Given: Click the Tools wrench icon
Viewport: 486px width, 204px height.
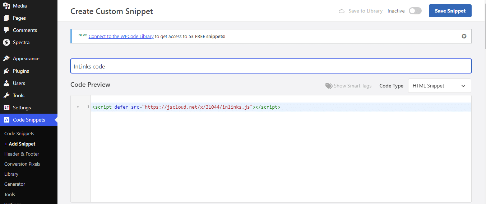Looking at the screenshot, I should coord(6,95).
